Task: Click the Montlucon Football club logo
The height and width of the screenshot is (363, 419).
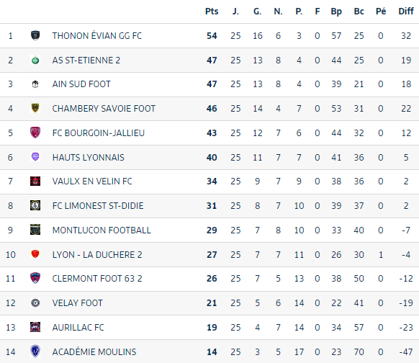Action: tap(35, 230)
